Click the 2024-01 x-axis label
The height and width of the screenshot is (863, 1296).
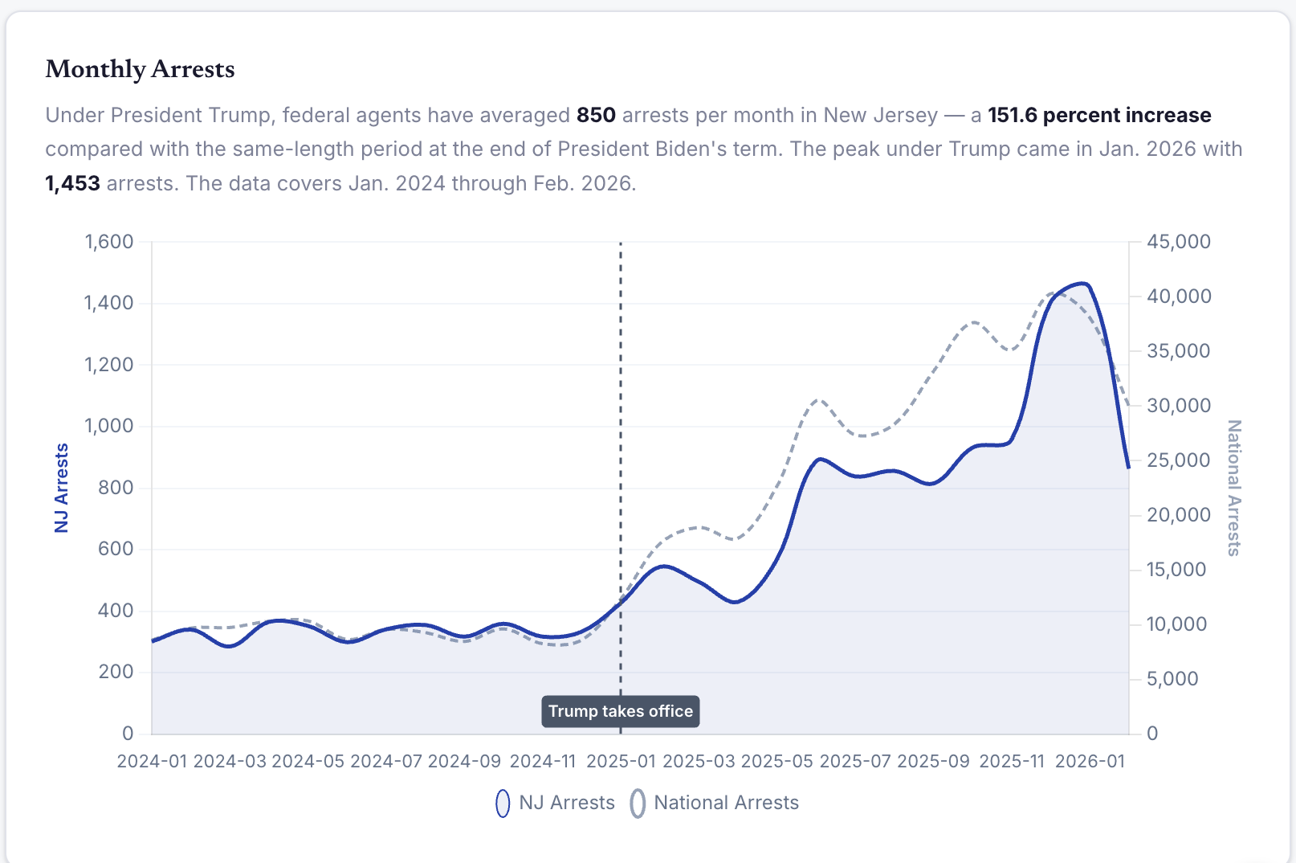tap(152, 761)
